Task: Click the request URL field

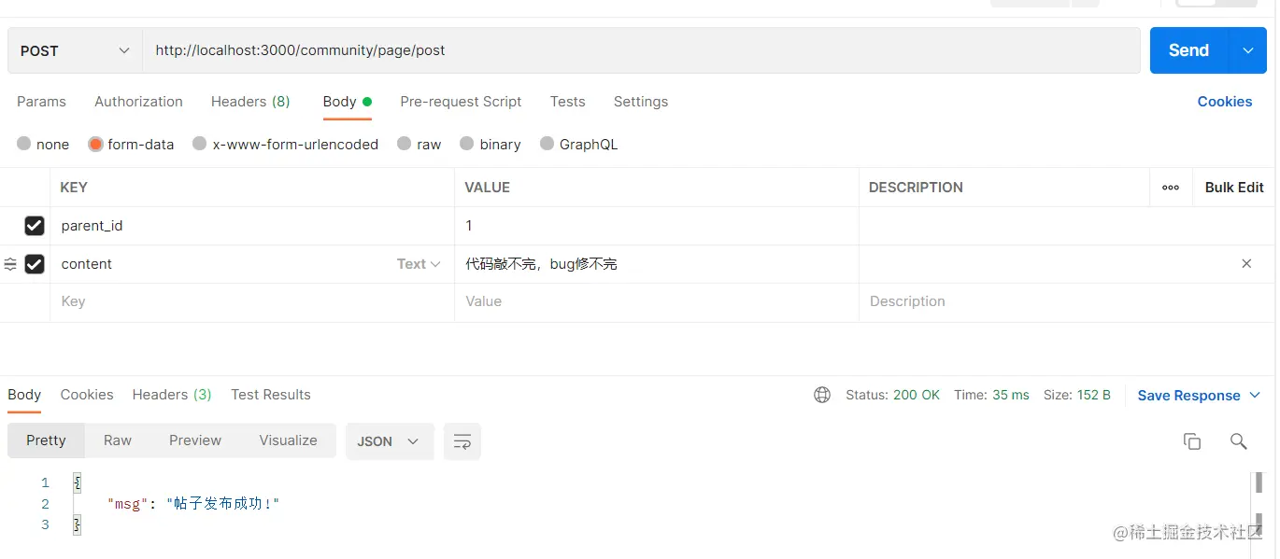Action: coord(641,50)
